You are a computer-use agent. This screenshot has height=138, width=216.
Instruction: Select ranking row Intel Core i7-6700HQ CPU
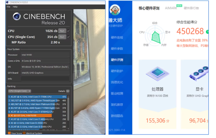coord(37,112)
